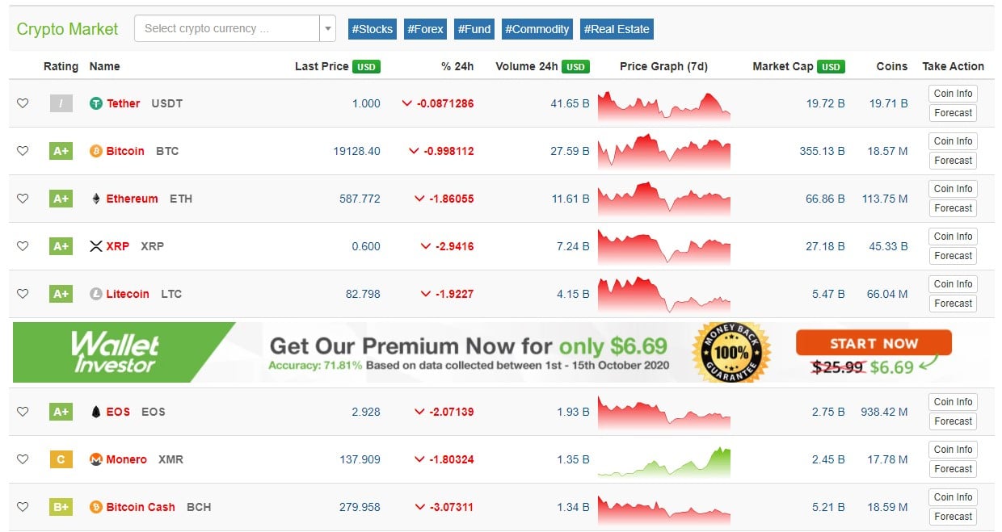Image resolution: width=1002 pixels, height=532 pixels.
Task: Click the A+ rating badge for XRP
Action: [61, 246]
